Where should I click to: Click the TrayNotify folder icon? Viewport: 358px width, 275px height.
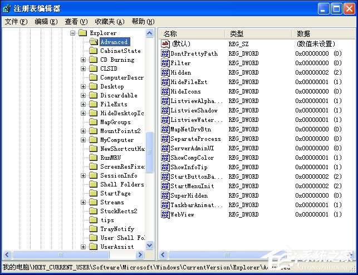[93, 229]
